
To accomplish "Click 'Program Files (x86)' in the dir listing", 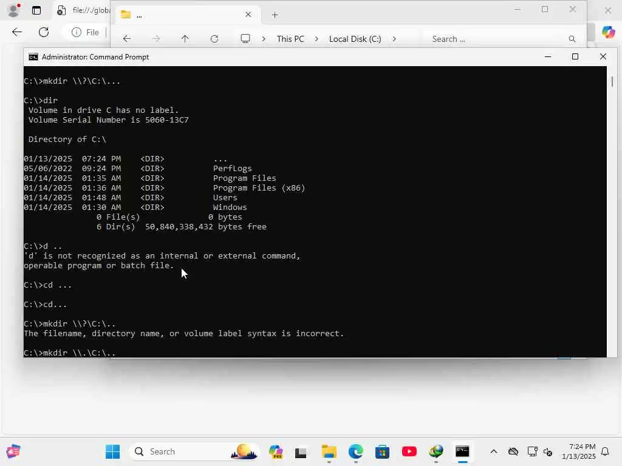I will click(259, 188).
